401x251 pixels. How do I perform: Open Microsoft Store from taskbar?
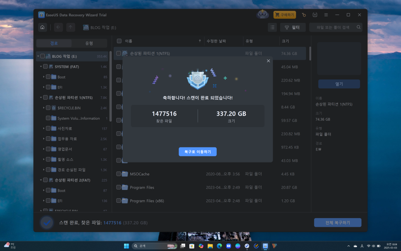[x=192, y=246]
